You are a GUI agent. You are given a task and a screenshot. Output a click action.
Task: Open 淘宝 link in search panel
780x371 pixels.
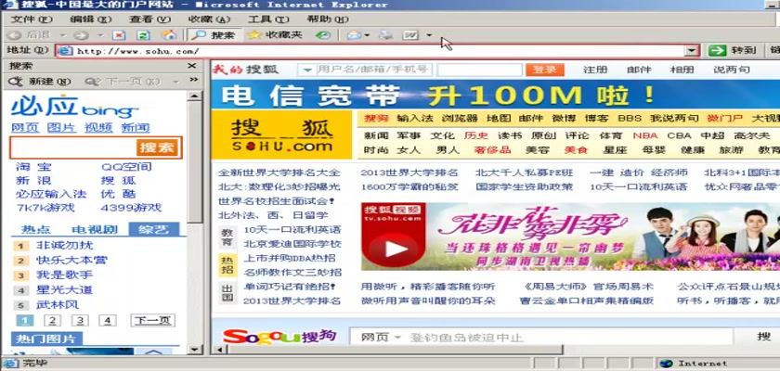pos(33,167)
